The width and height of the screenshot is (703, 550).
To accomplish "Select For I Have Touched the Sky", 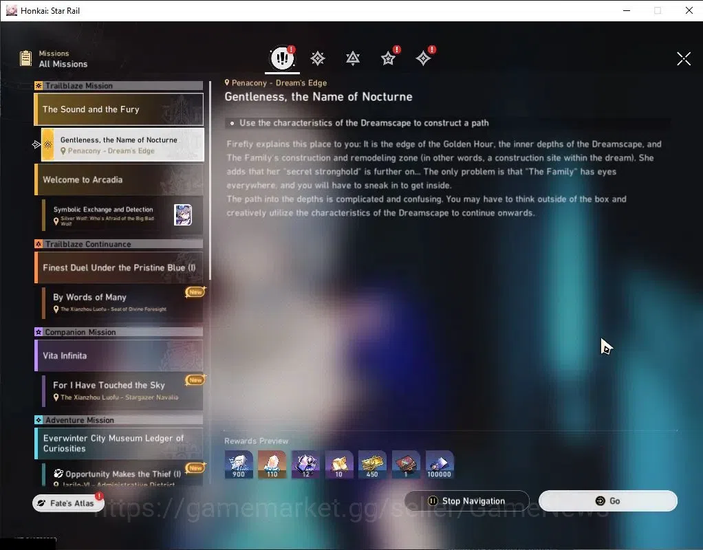I will [x=122, y=390].
